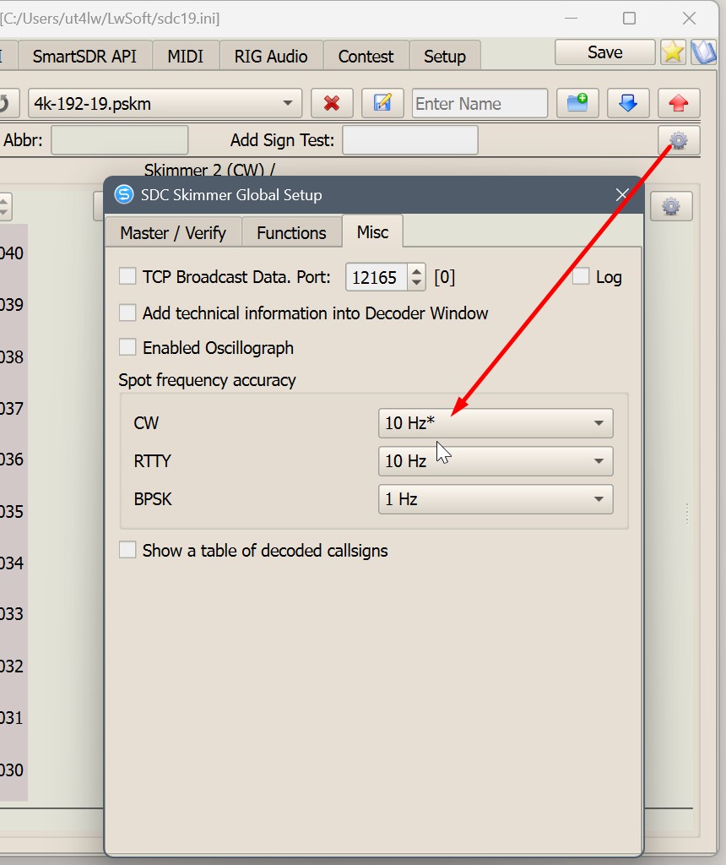Toggle Enabled Oscillograph checkbox
Viewport: 726px width, 865px height.
tap(127, 348)
